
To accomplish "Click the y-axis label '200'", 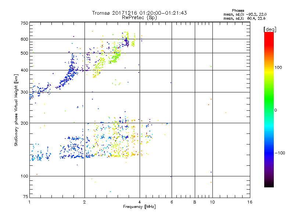I will pos(24,123).
